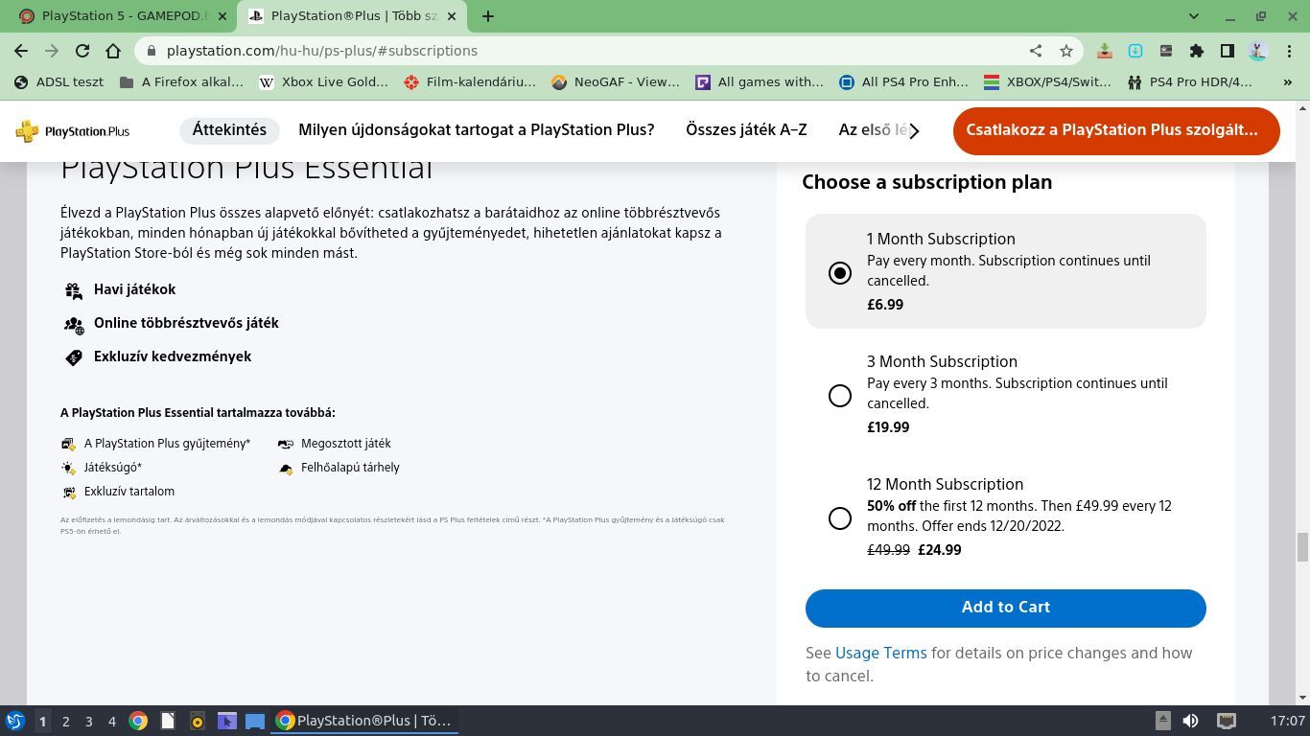The image size is (1310, 736).
Task: Click the Felhőalapú tárhely cloud icon
Action: click(x=286, y=468)
